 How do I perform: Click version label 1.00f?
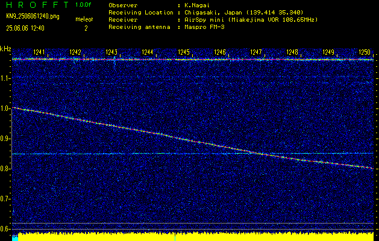pos(83,5)
